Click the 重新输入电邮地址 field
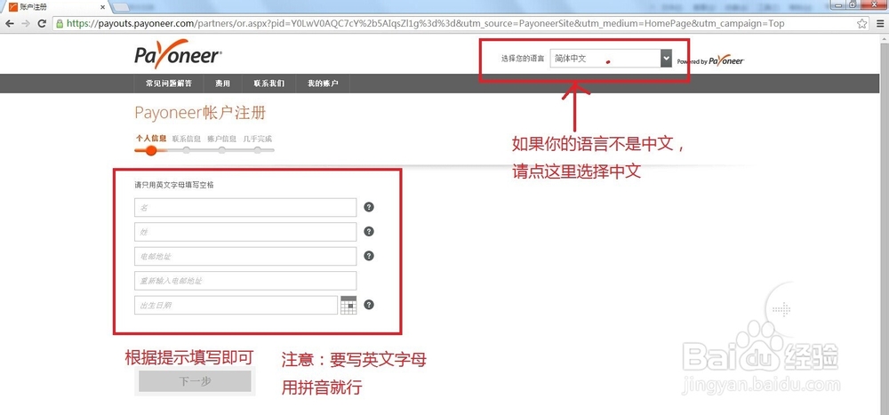Viewport: 889px width, 415px height. 245,281
